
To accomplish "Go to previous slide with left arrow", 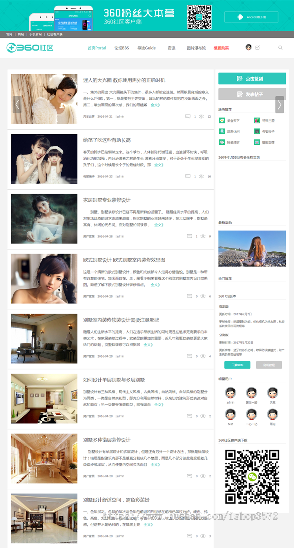I will point(17,104).
